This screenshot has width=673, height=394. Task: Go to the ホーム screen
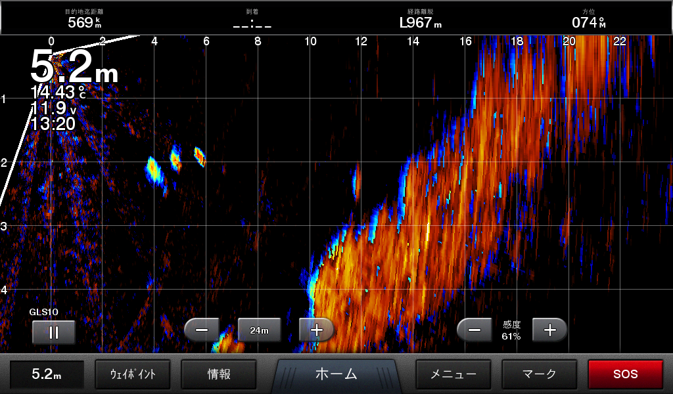click(336, 374)
